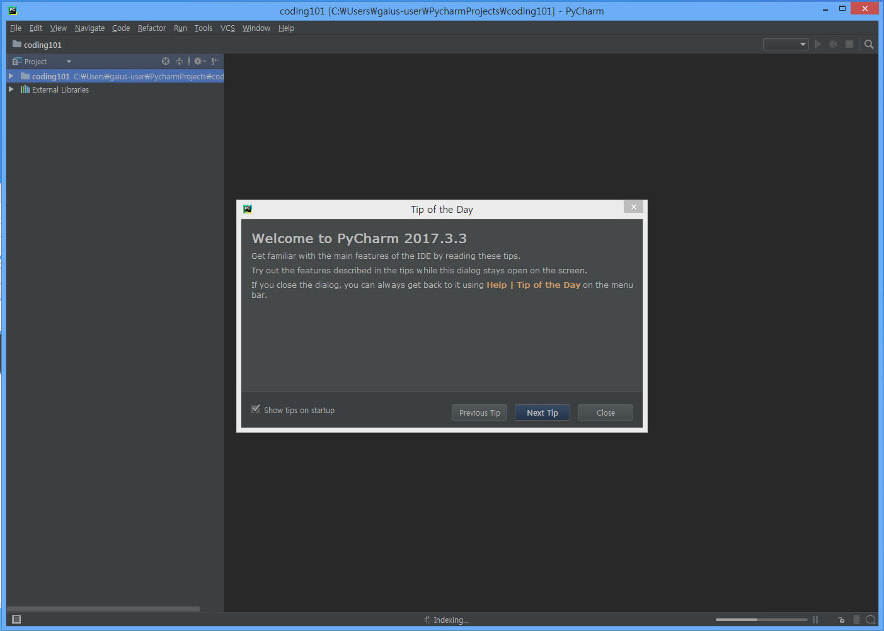The height and width of the screenshot is (631, 884).
Task: Click the read-only lock icon in status bar
Action: (841, 620)
